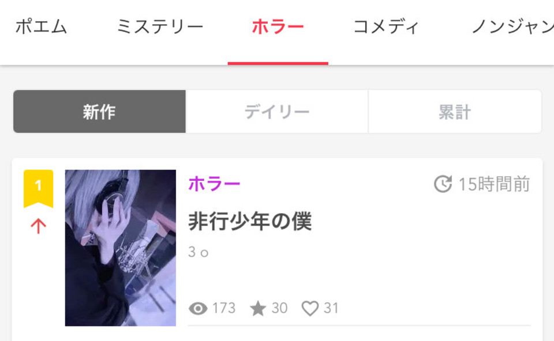Click the red upward rank arrow

38,226
